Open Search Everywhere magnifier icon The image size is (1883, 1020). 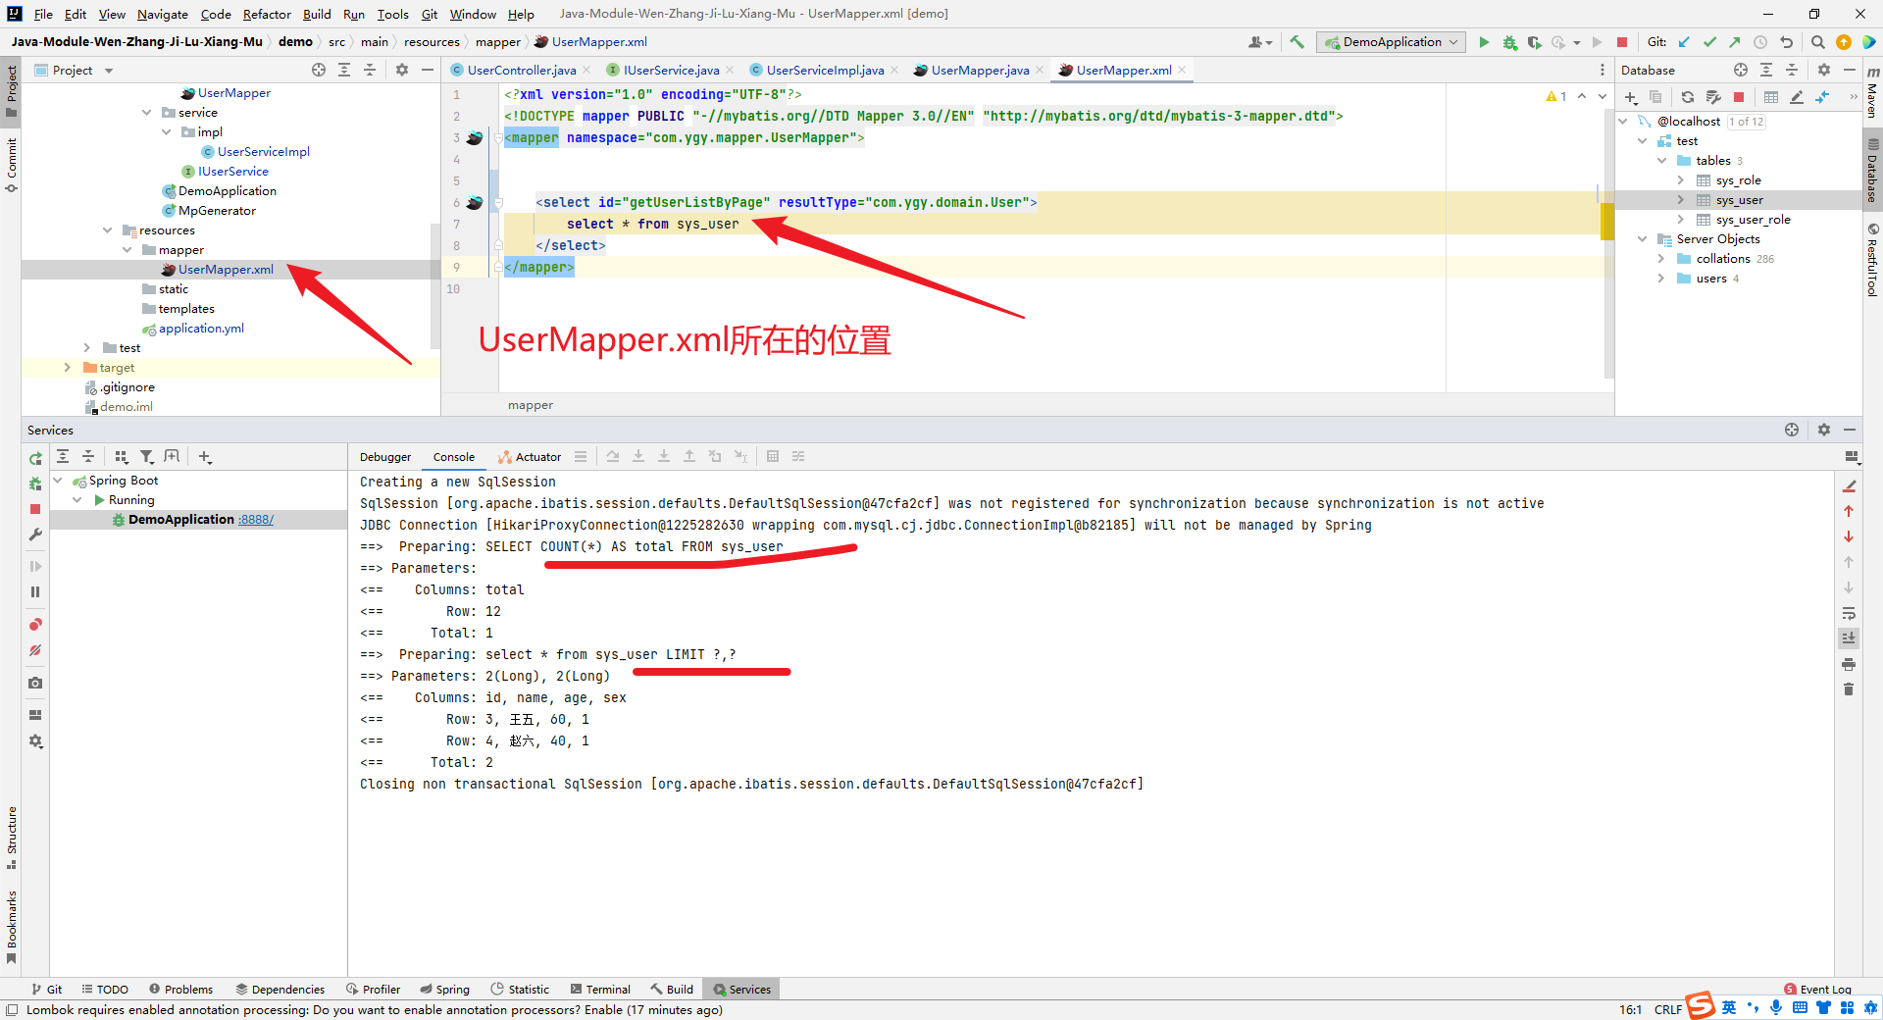pos(1817,42)
